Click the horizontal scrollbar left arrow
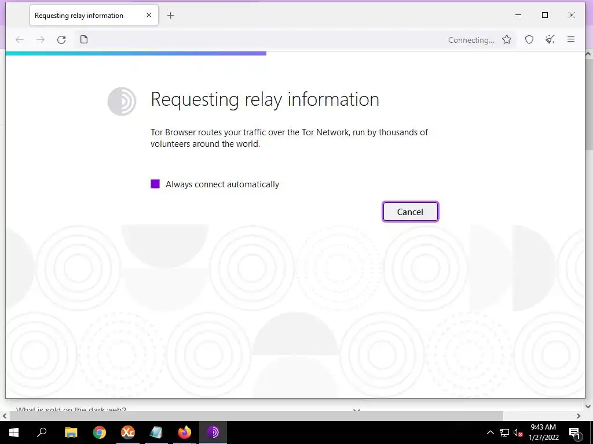 [x=4, y=416]
